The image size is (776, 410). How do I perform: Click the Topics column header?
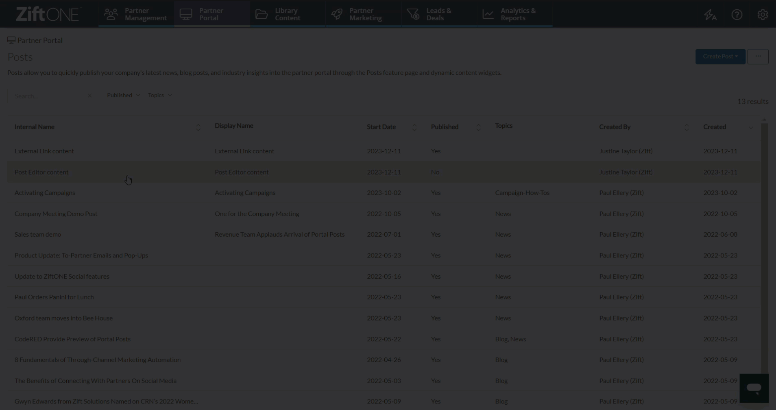pyautogui.click(x=504, y=126)
